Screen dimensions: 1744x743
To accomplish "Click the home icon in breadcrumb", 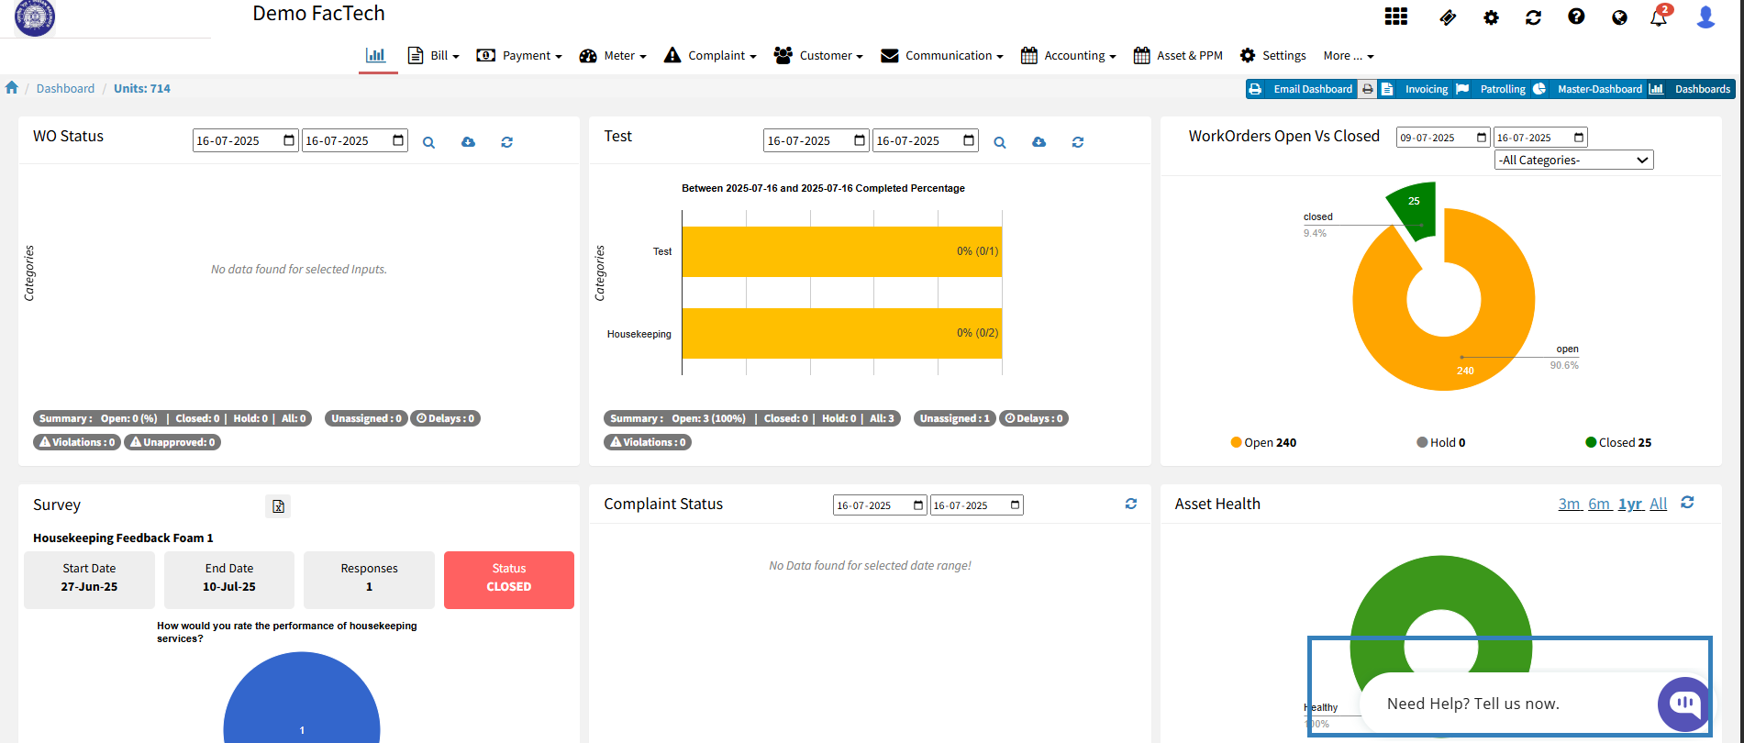I will 12,88.
